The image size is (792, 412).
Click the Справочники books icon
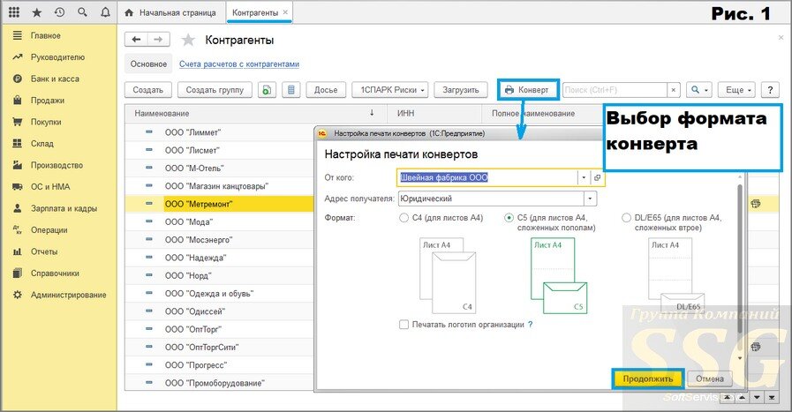point(18,273)
